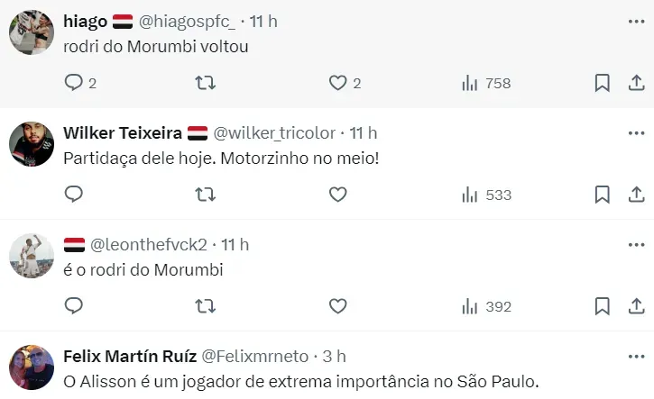Like Wilker Teixeira's tweet
Screen dimensions: 654x399
click(x=337, y=195)
